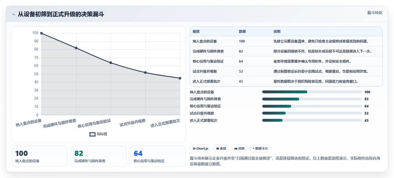Open the stat card showing 64
The height and width of the screenshot is (178, 394).
[158, 156]
